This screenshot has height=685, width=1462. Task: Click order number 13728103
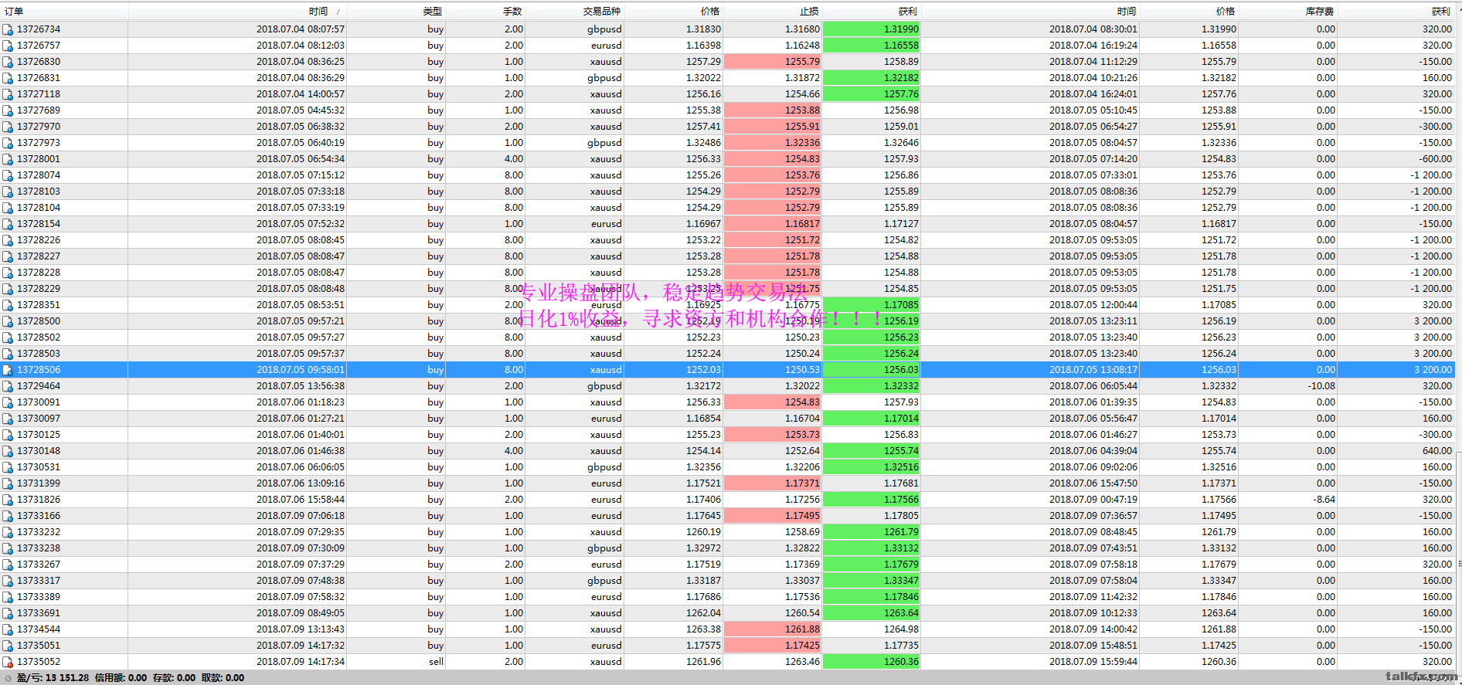point(39,192)
